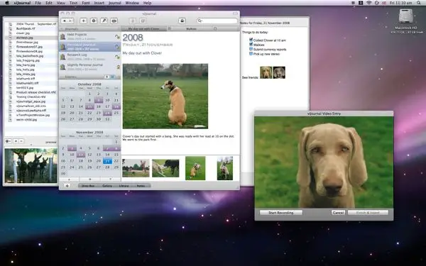Open the Macintosh HD desktop drive icon
Screen dimensions: 426x266
pyautogui.click(x=405, y=16)
